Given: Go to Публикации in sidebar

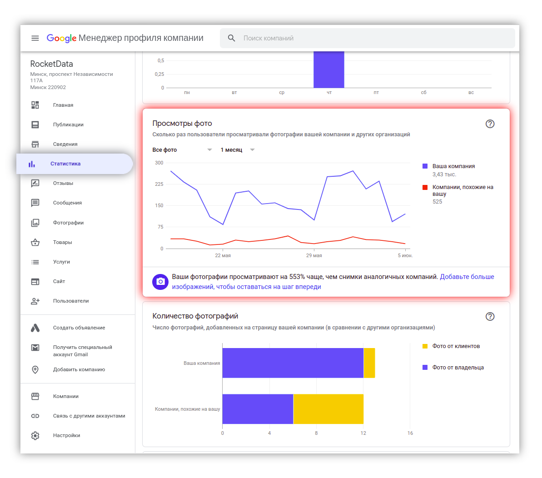Looking at the screenshot, I should (68, 124).
